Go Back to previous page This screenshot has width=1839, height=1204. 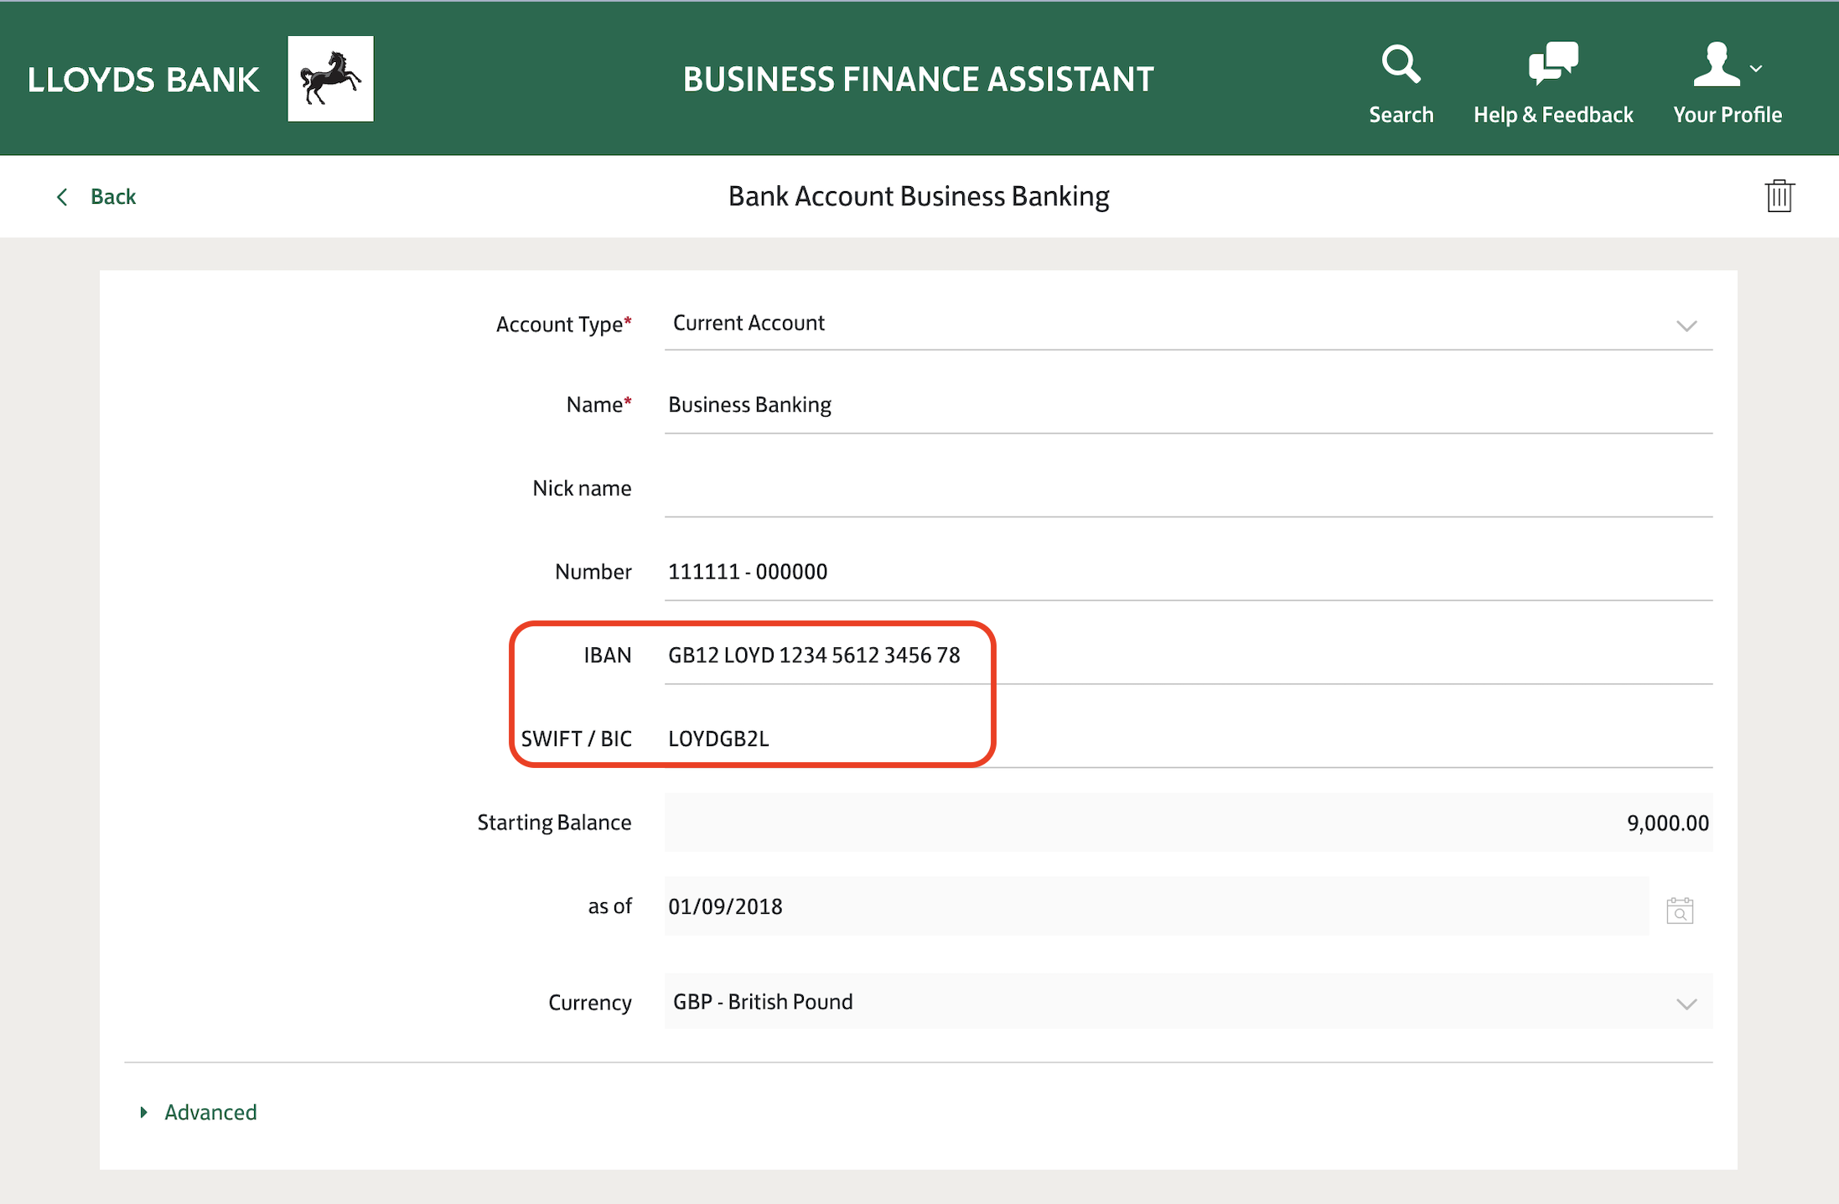pos(112,197)
